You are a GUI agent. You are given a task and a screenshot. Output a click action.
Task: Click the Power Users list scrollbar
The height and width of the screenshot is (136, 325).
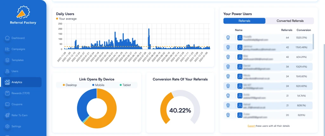(313, 42)
